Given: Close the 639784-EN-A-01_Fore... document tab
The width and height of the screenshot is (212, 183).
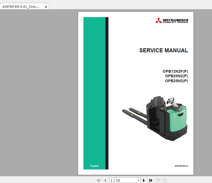Looking at the screenshot, I should pyautogui.click(x=46, y=7).
